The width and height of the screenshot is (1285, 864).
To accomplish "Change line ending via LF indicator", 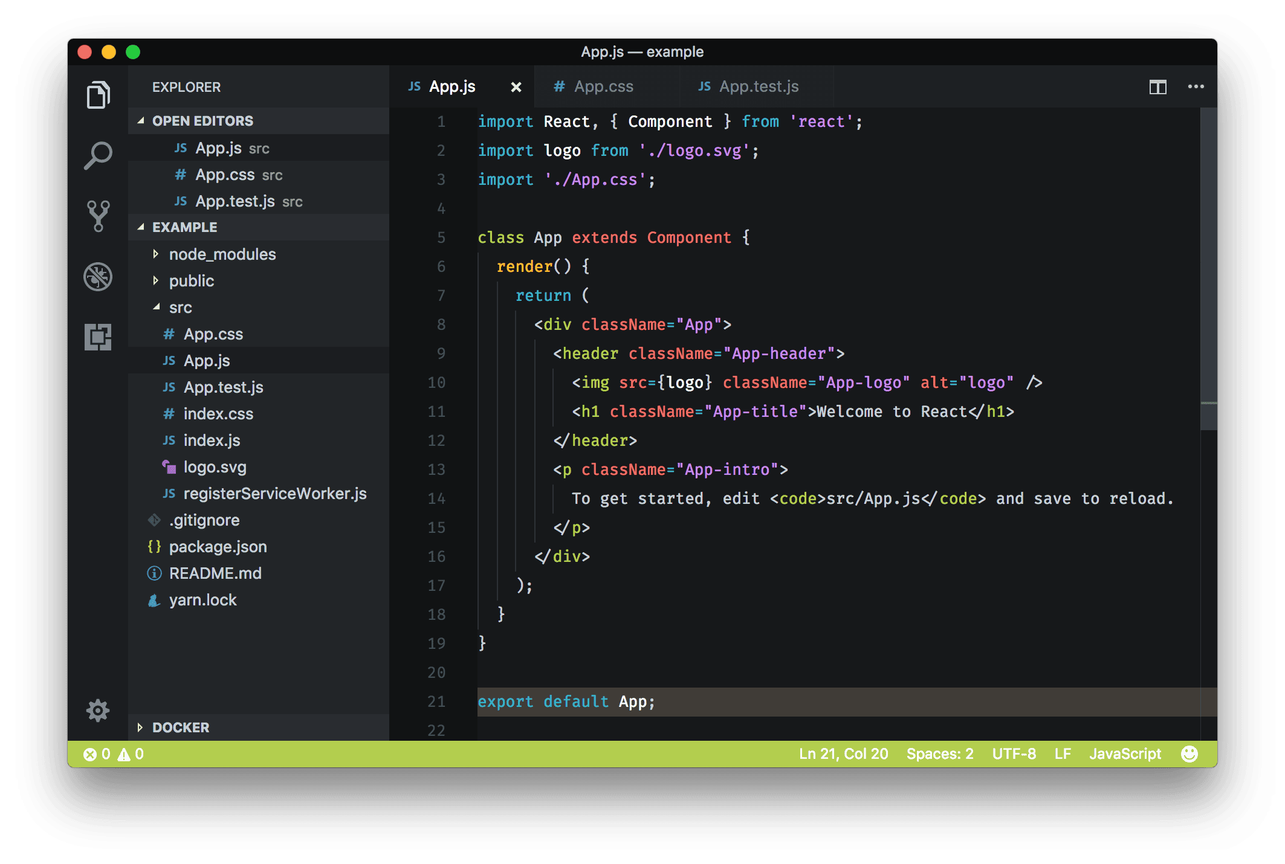I will (1063, 754).
